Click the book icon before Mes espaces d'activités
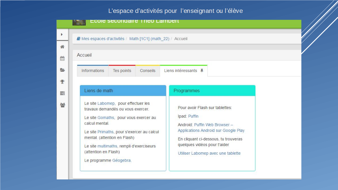338x190 pixels. (79, 39)
